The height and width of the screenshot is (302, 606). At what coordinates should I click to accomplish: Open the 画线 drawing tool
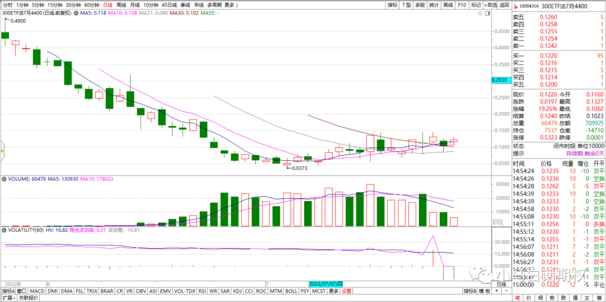[448, 5]
